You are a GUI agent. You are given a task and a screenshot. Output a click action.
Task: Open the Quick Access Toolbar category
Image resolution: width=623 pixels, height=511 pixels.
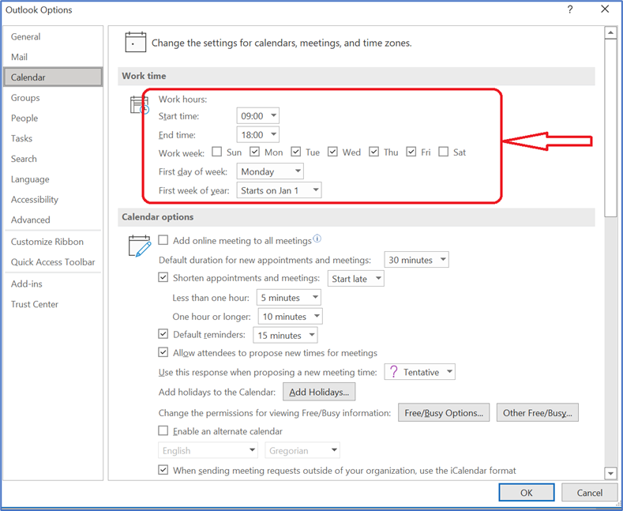pyautogui.click(x=53, y=262)
